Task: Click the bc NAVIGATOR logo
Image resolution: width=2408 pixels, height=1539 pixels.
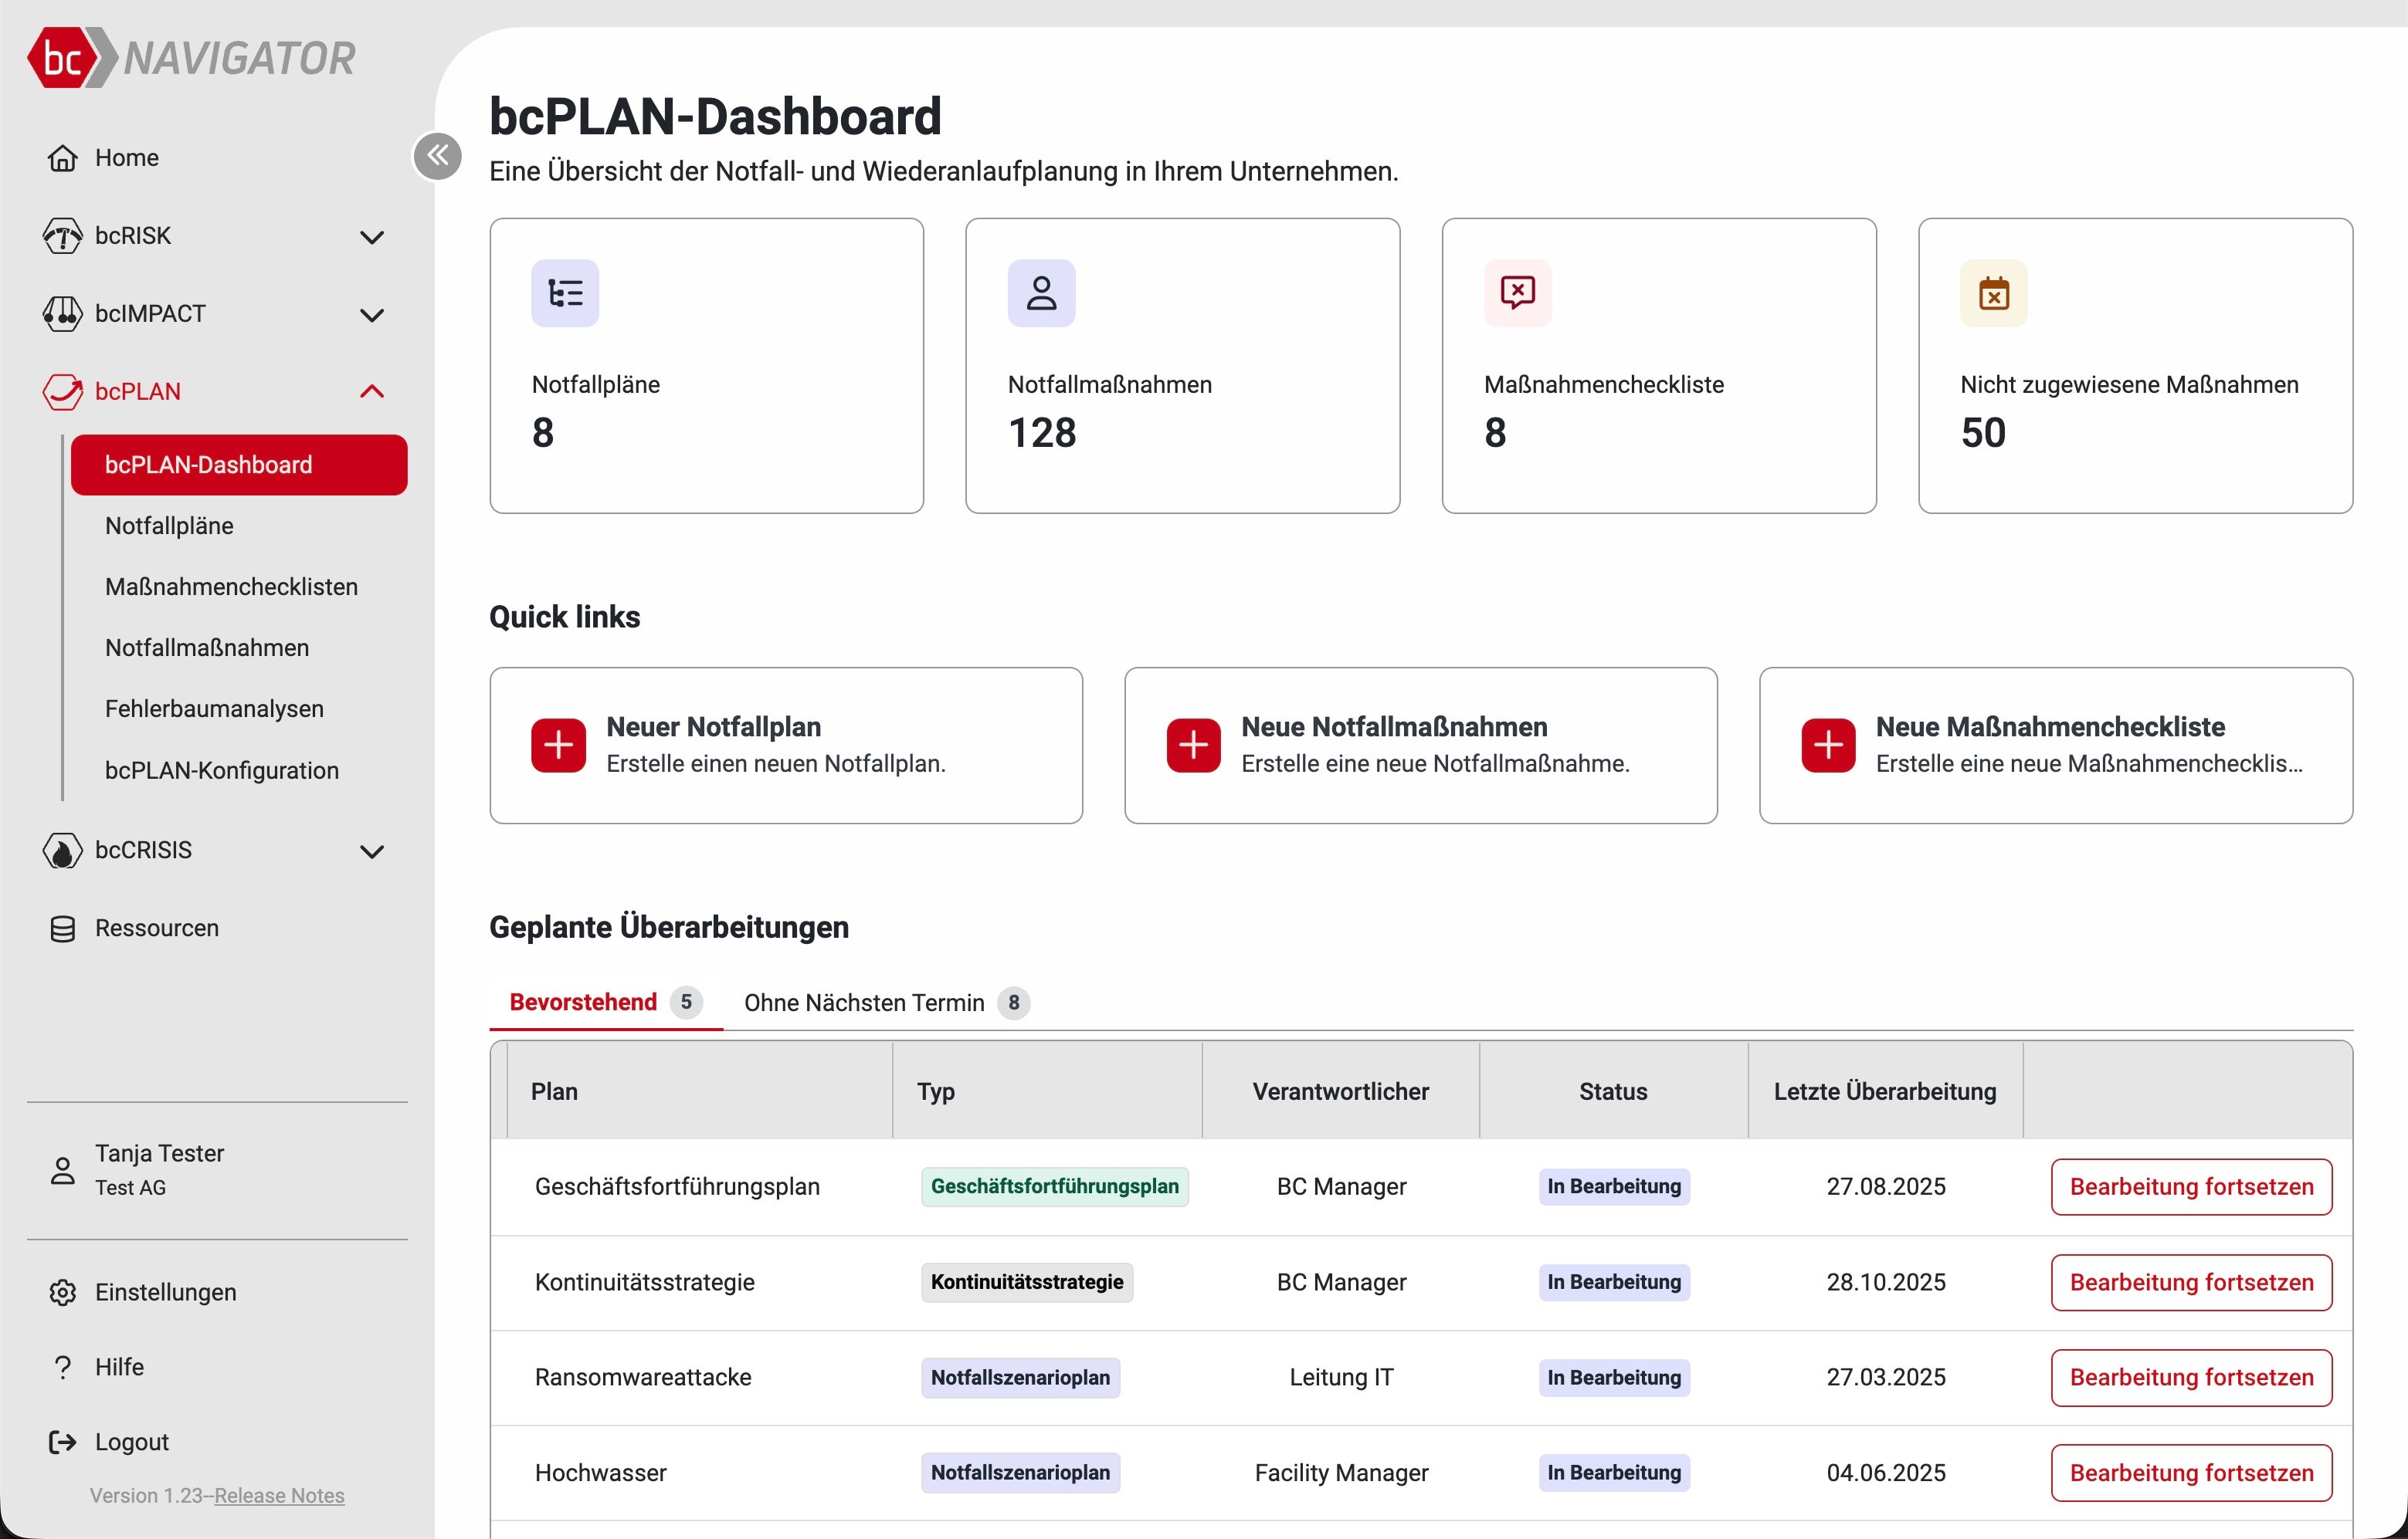Action: [191, 58]
